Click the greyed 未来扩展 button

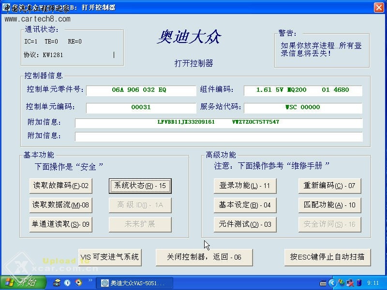tap(140, 224)
